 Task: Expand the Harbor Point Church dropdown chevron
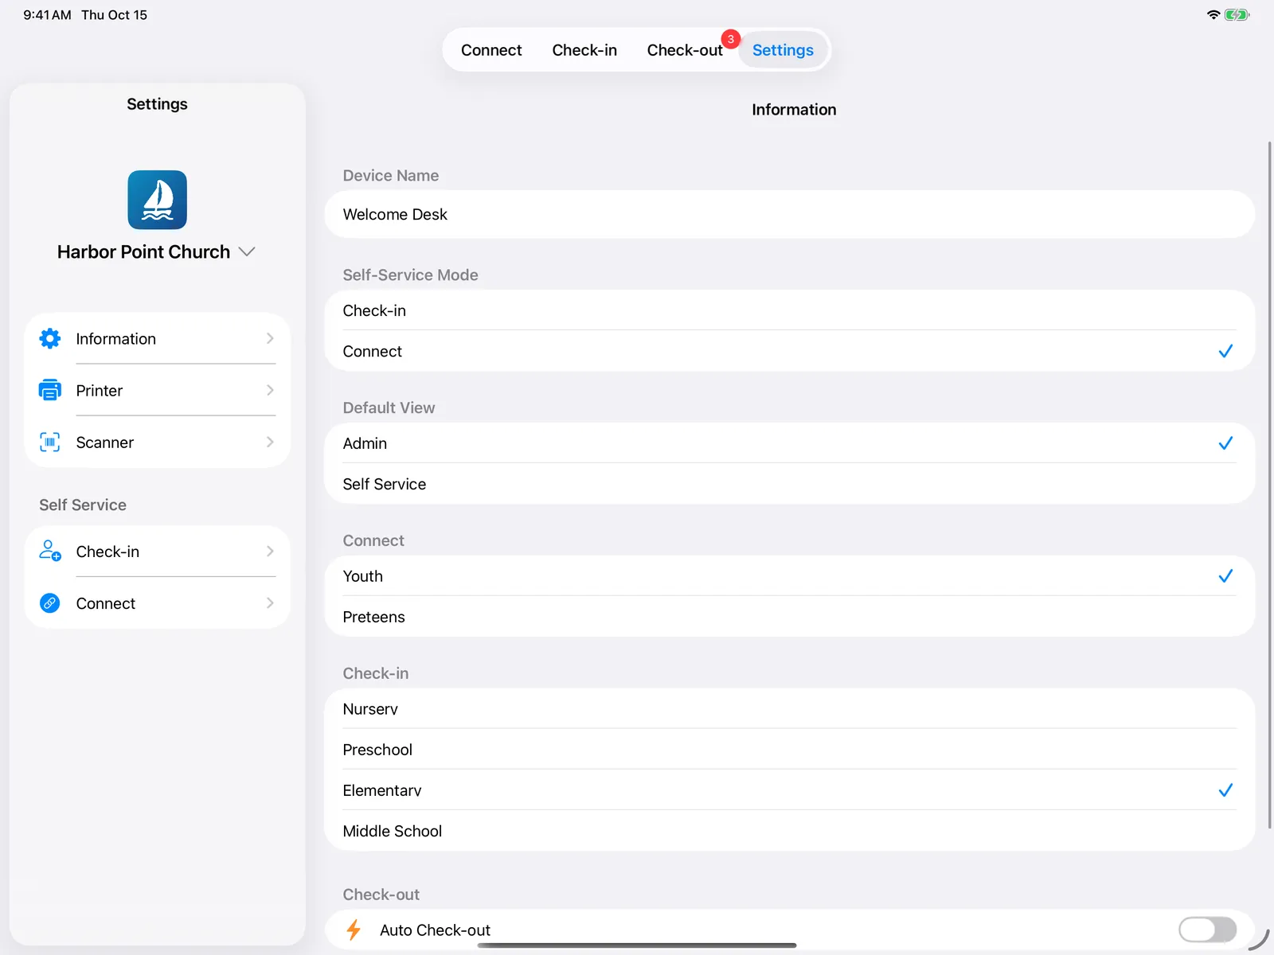point(247,251)
